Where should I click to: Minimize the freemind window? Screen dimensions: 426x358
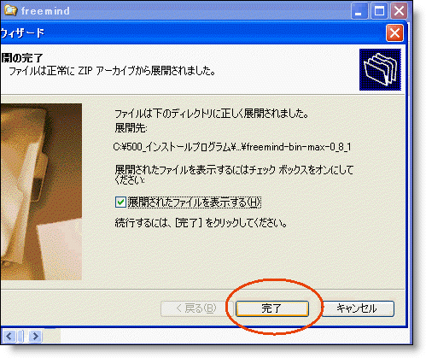359,12
